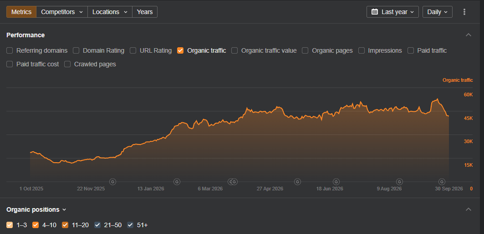The height and width of the screenshot is (234, 484).
Task: Tick the Crawled pages checkbox
Action: point(67,64)
